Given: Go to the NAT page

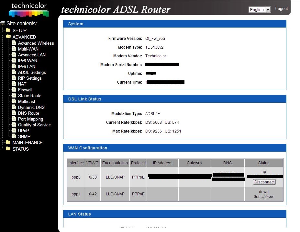Looking at the screenshot, I should click(x=22, y=84).
